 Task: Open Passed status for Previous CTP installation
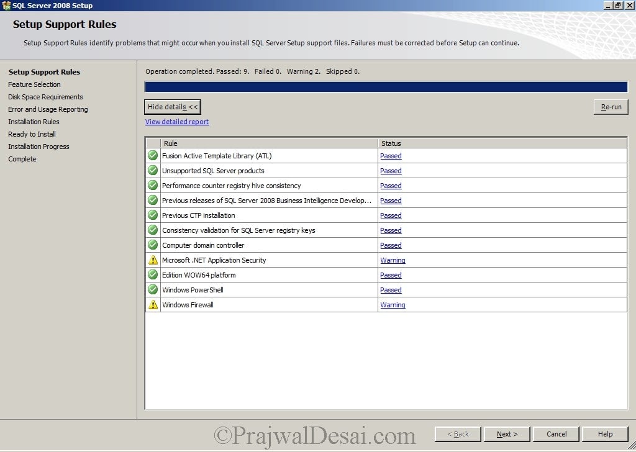click(391, 215)
